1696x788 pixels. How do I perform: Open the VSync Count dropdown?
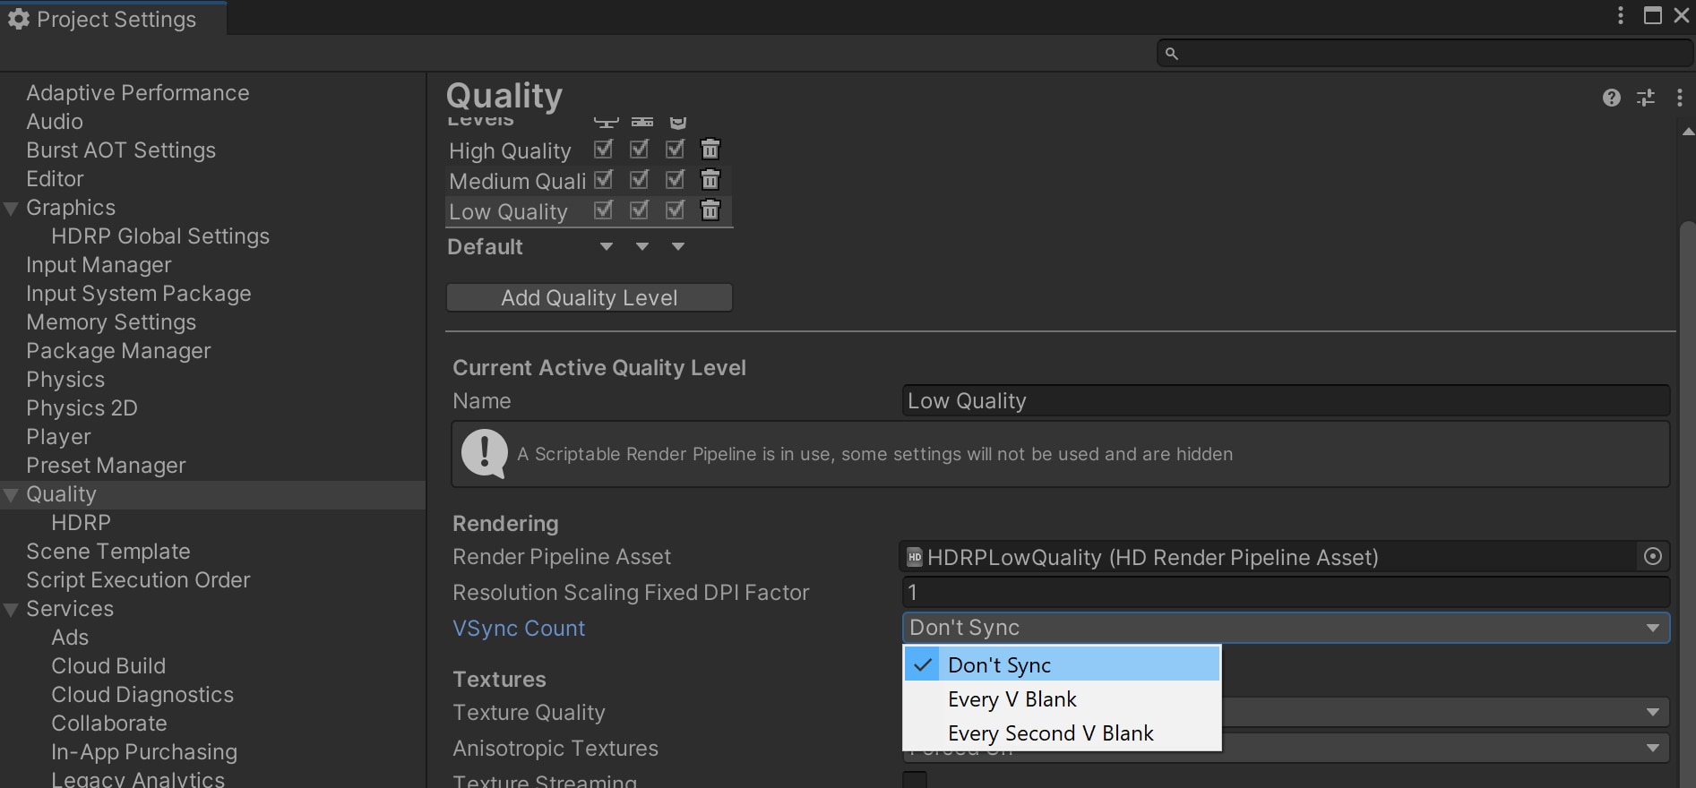pos(1285,628)
